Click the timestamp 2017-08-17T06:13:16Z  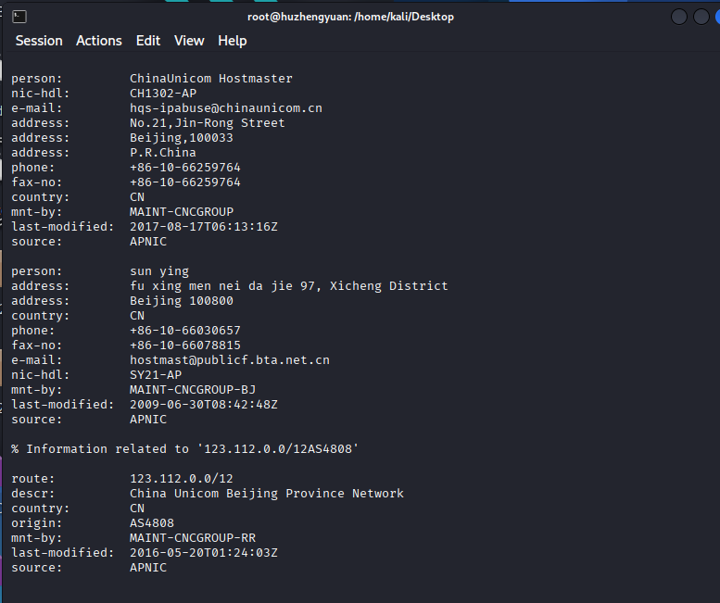coord(204,227)
